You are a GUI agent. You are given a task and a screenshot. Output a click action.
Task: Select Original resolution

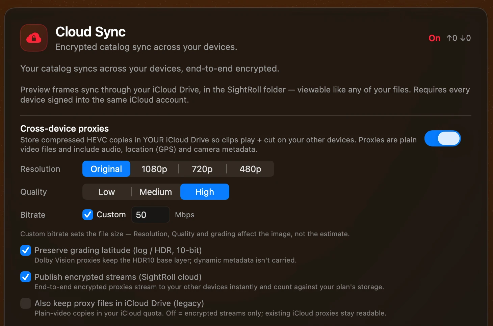tap(106, 169)
